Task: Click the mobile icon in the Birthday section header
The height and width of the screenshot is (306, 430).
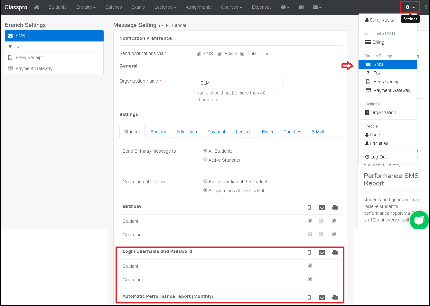Action: (x=309, y=207)
